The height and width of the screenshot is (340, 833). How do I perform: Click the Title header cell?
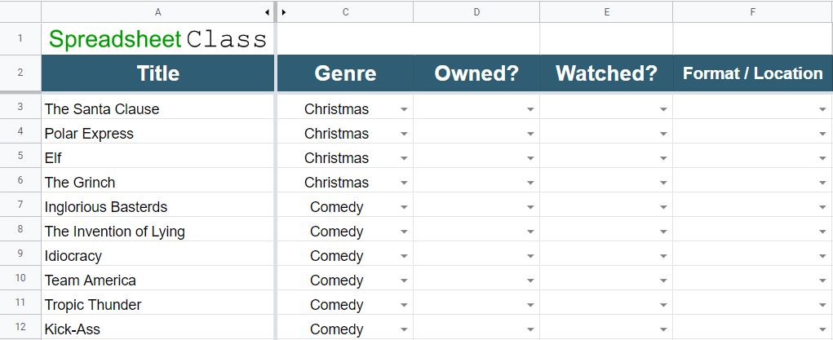point(157,73)
